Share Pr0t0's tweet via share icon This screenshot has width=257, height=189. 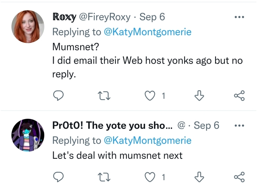coord(239,177)
